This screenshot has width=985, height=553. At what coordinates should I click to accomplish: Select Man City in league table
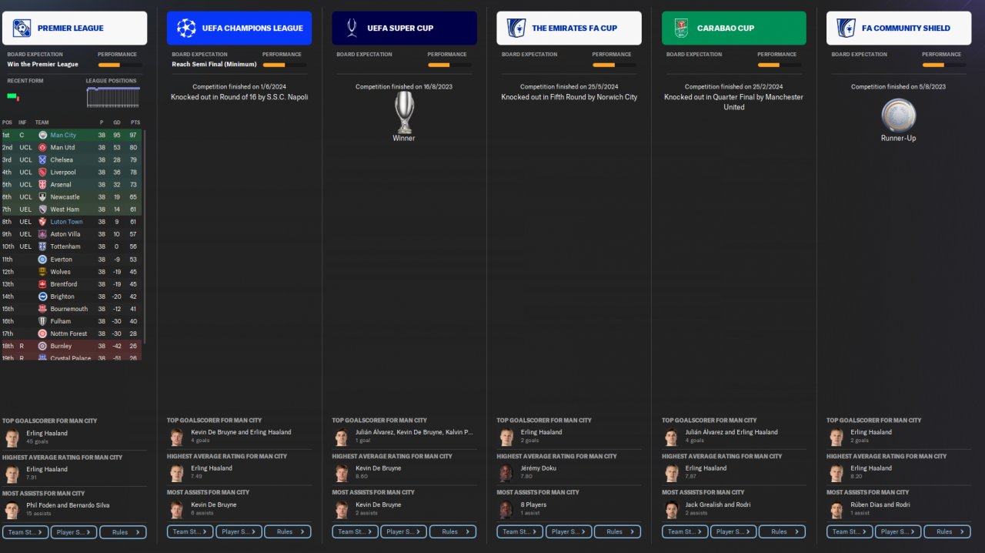click(x=63, y=135)
